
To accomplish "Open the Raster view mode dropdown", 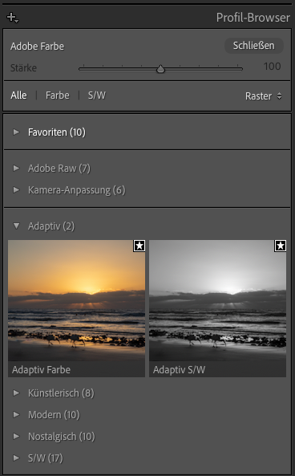I will point(264,96).
